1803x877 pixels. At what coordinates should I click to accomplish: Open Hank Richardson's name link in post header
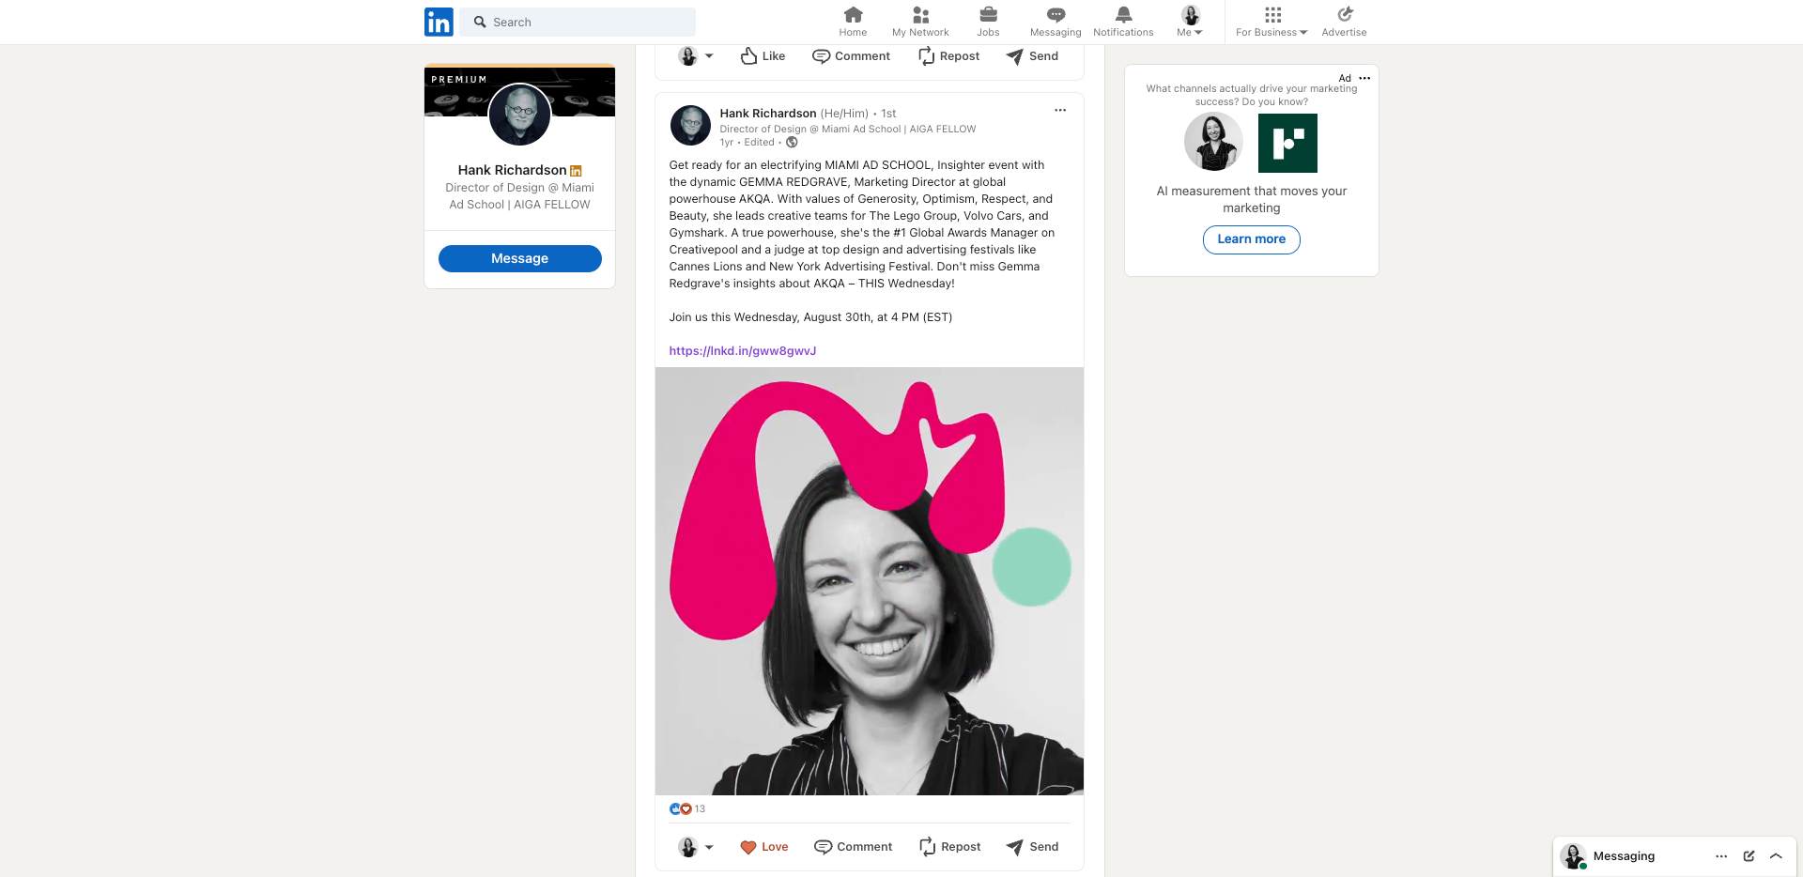coord(768,114)
